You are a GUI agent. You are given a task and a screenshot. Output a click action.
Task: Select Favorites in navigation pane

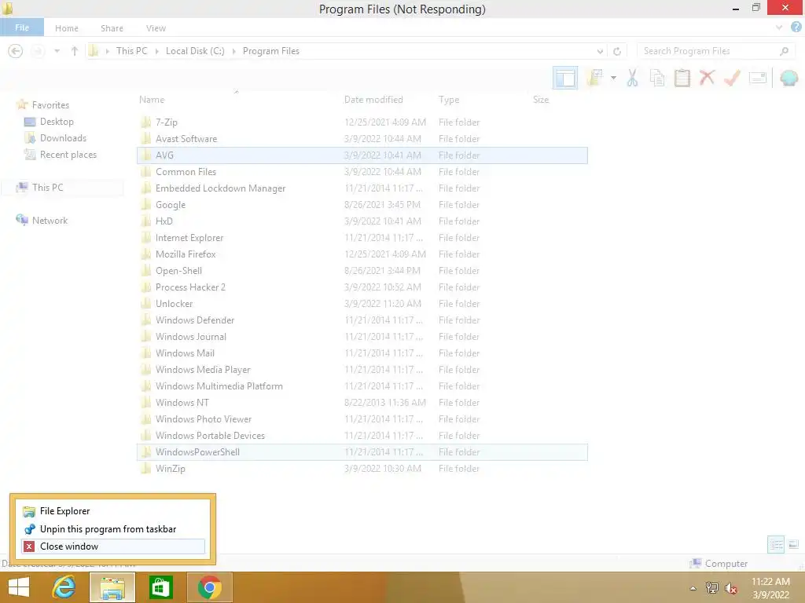pyautogui.click(x=50, y=105)
